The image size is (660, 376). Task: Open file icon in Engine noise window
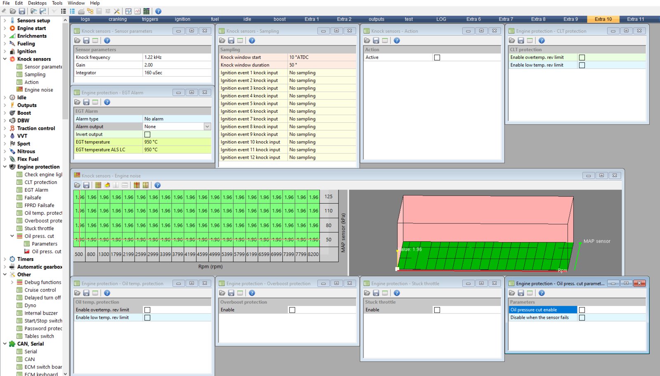click(77, 185)
